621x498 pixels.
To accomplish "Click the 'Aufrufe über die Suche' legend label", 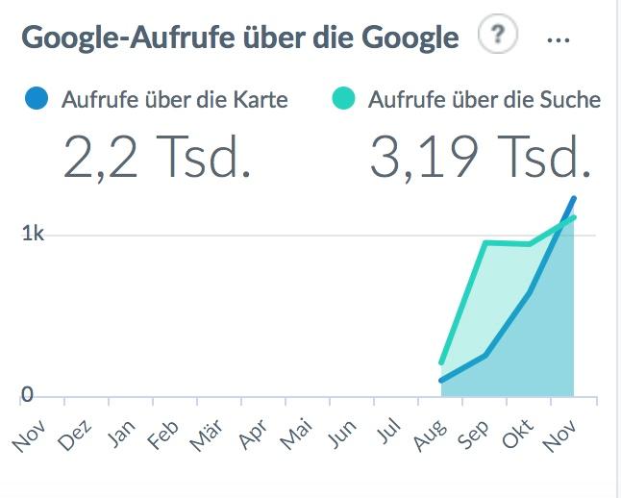I will pos(484,99).
